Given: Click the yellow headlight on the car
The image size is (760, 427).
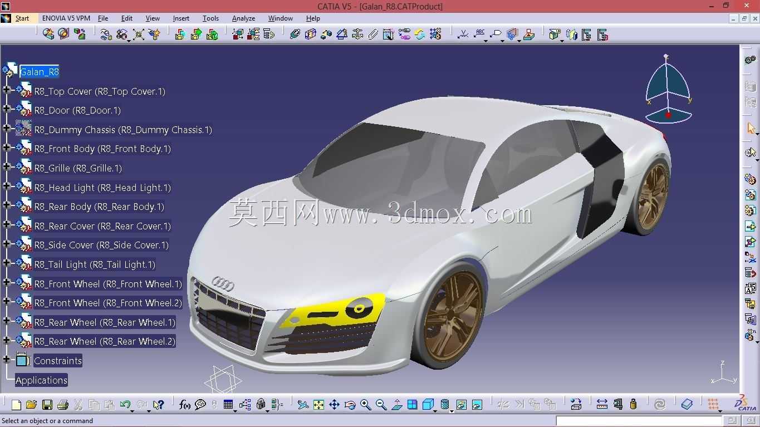Looking at the screenshot, I should 334,311.
